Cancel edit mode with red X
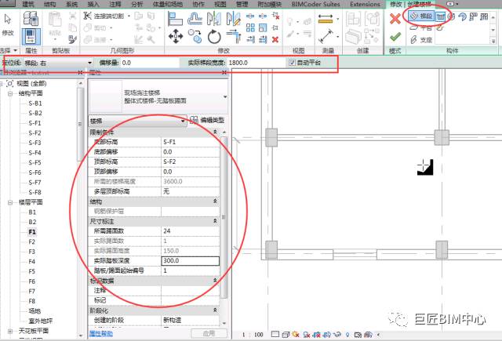The image size is (502, 341). tap(395, 19)
